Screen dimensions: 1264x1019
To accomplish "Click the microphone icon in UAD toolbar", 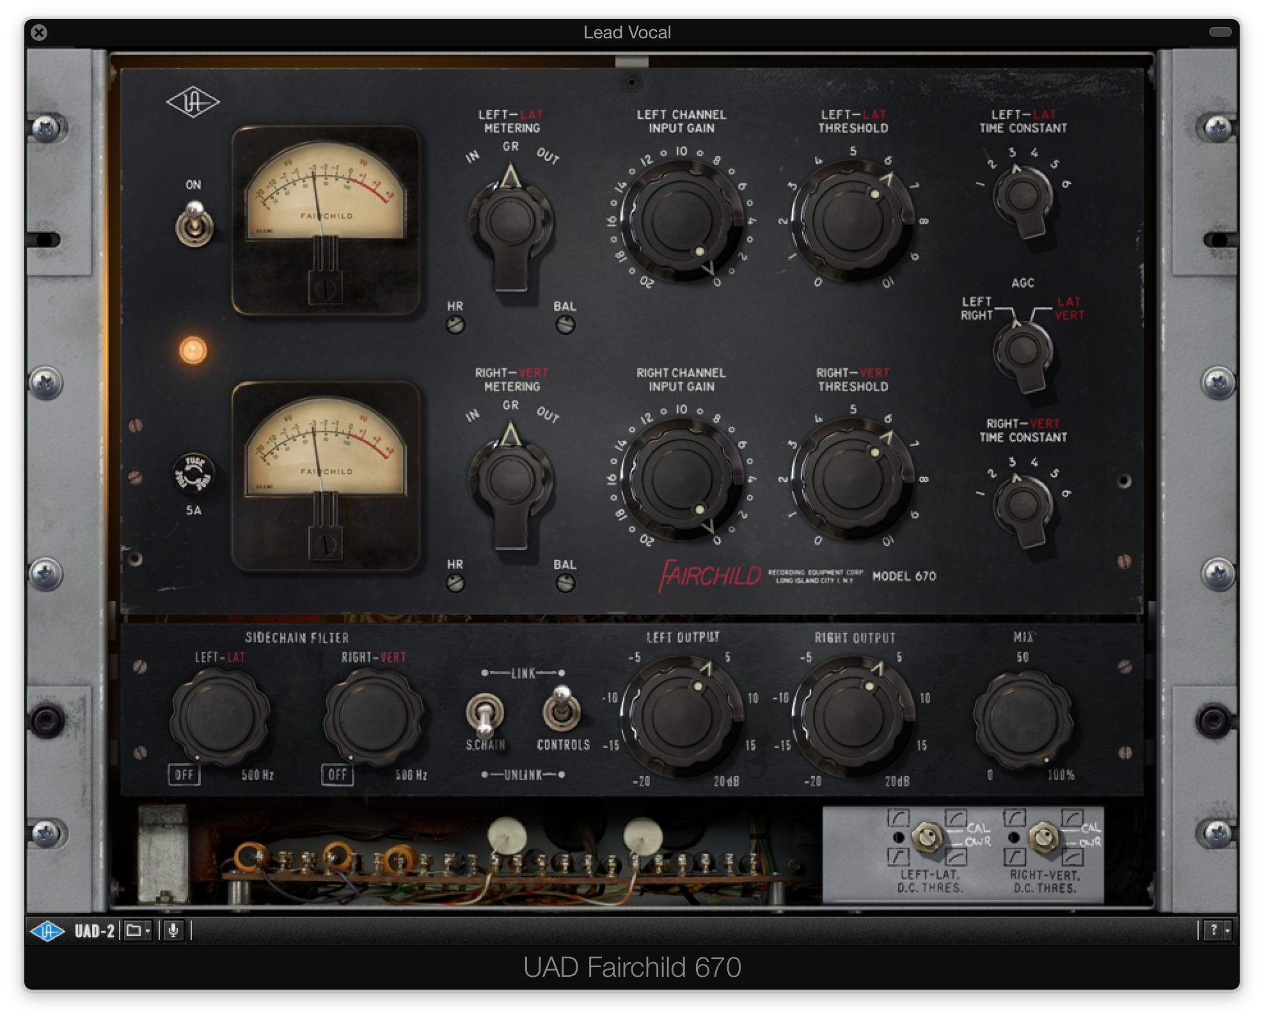I will pyautogui.click(x=173, y=931).
